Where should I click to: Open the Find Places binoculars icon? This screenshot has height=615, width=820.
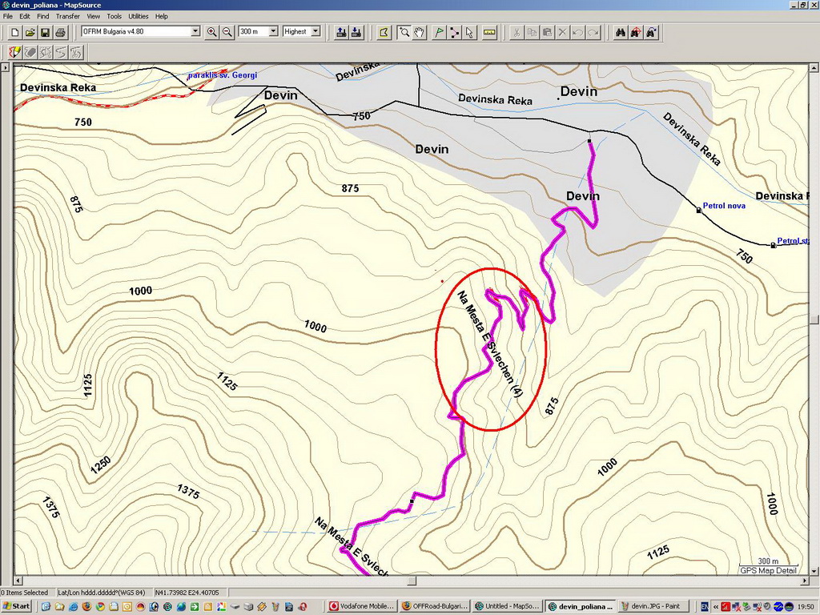tap(619, 32)
